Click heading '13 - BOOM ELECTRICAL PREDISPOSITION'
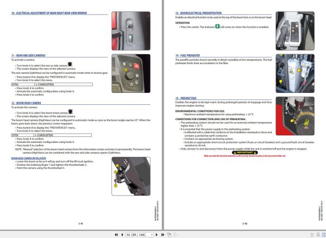This screenshot has height=238, width=326. pos(198,13)
